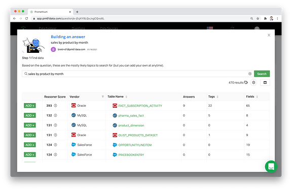
Task: Toggle the column layout view icon
Action: point(265,82)
